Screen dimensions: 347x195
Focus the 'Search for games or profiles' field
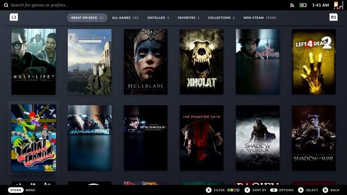point(40,5)
